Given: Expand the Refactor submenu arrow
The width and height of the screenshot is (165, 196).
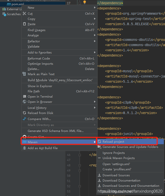Looking at the screenshot, I should (95, 41).
